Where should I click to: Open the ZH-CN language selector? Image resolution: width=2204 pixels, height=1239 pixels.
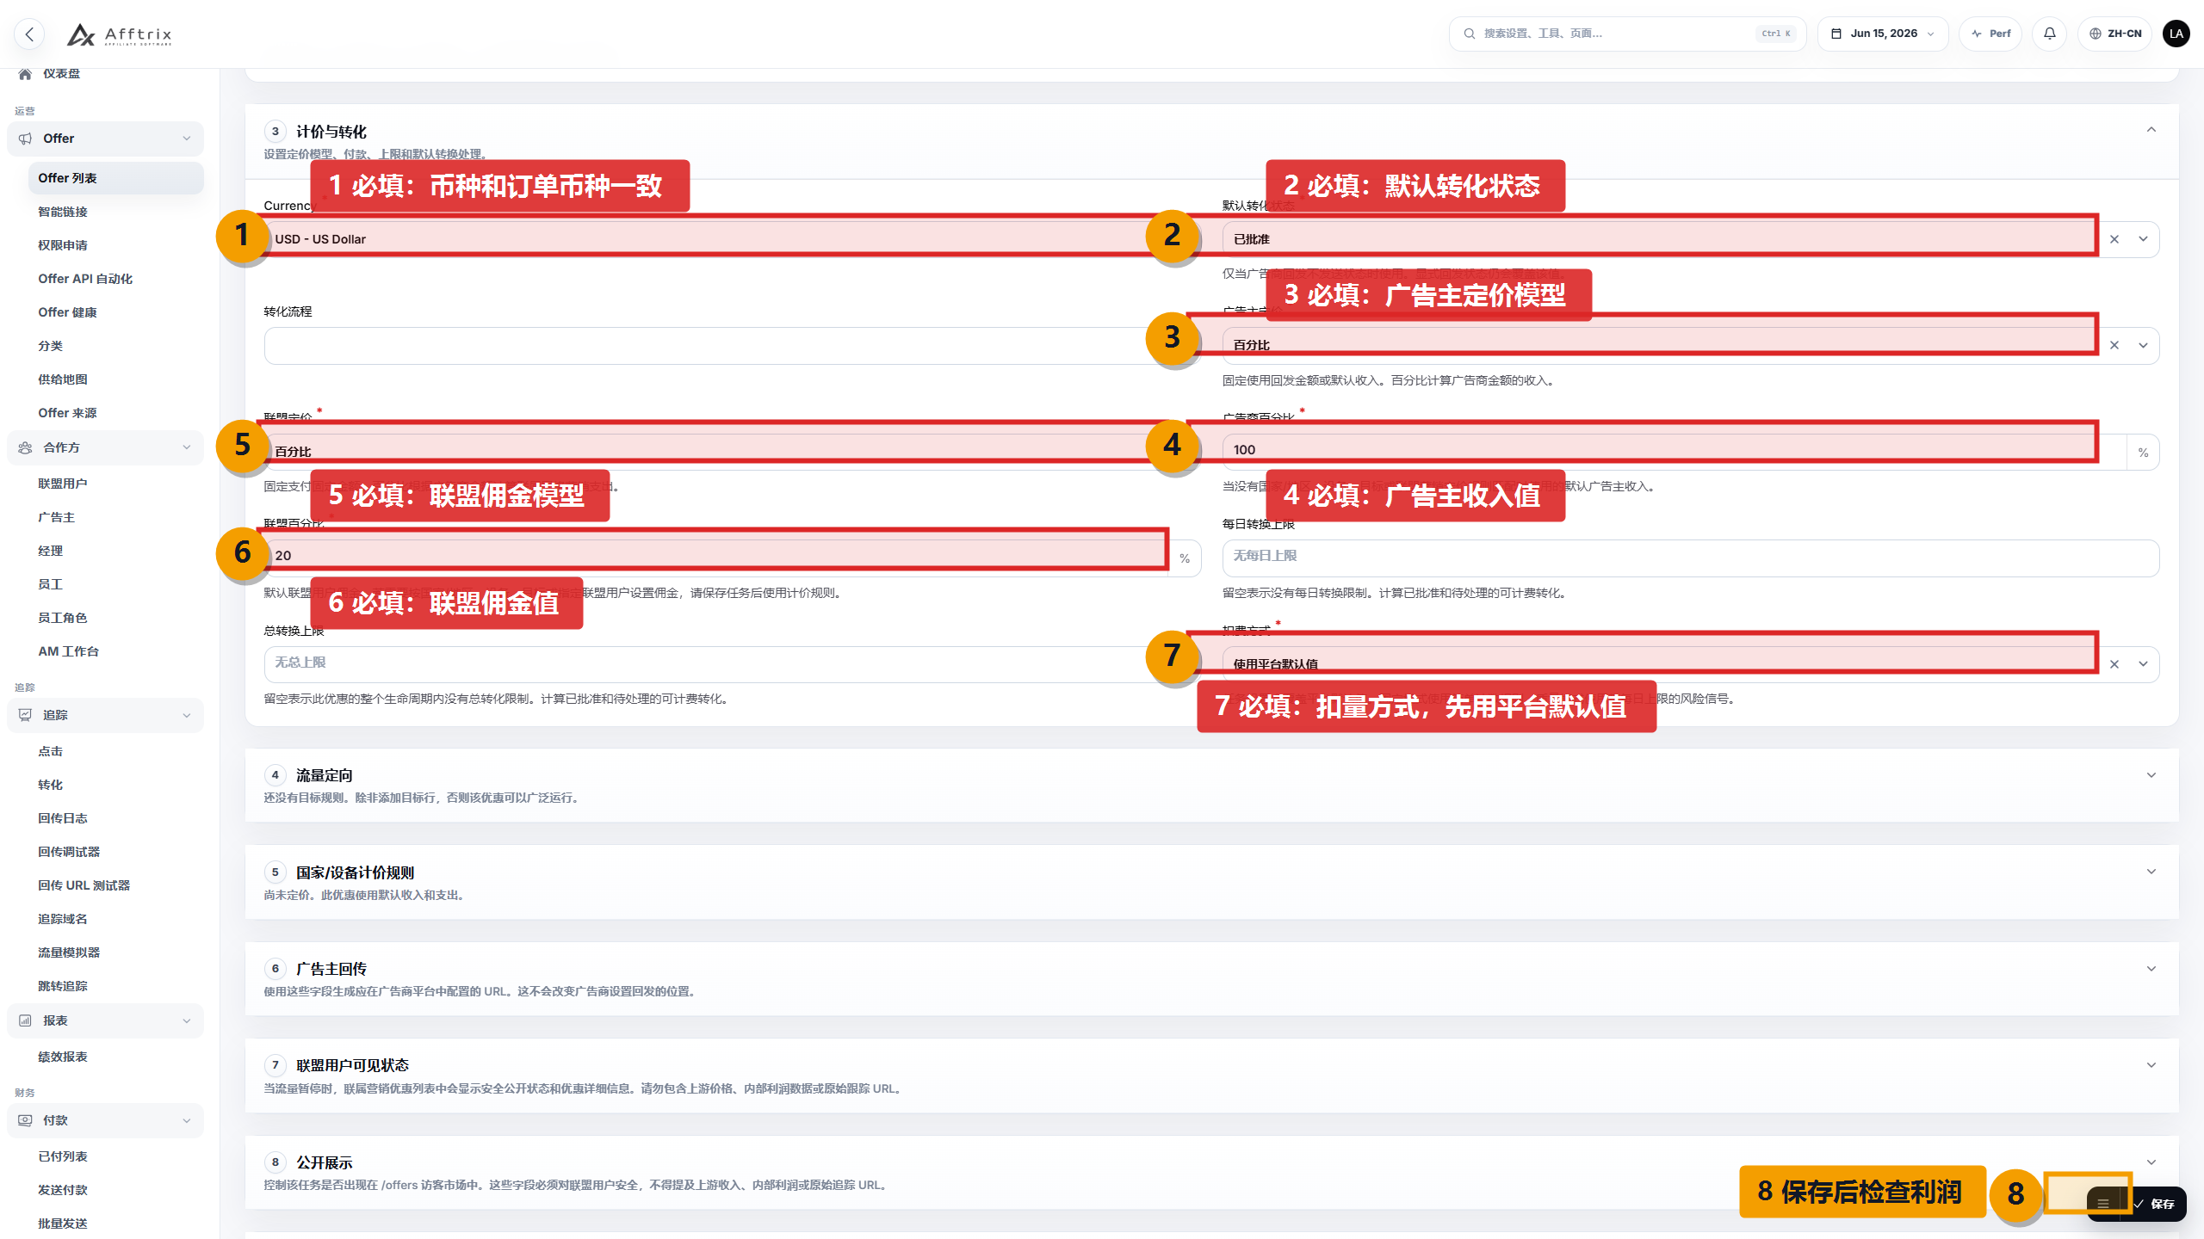[x=2114, y=34]
